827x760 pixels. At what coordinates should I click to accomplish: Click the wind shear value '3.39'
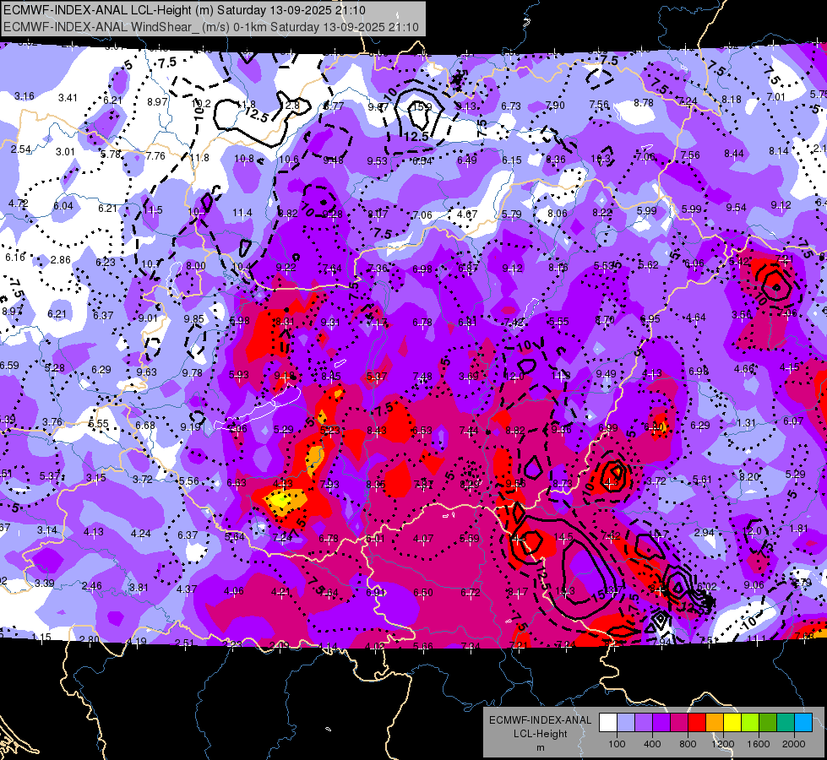click(44, 584)
